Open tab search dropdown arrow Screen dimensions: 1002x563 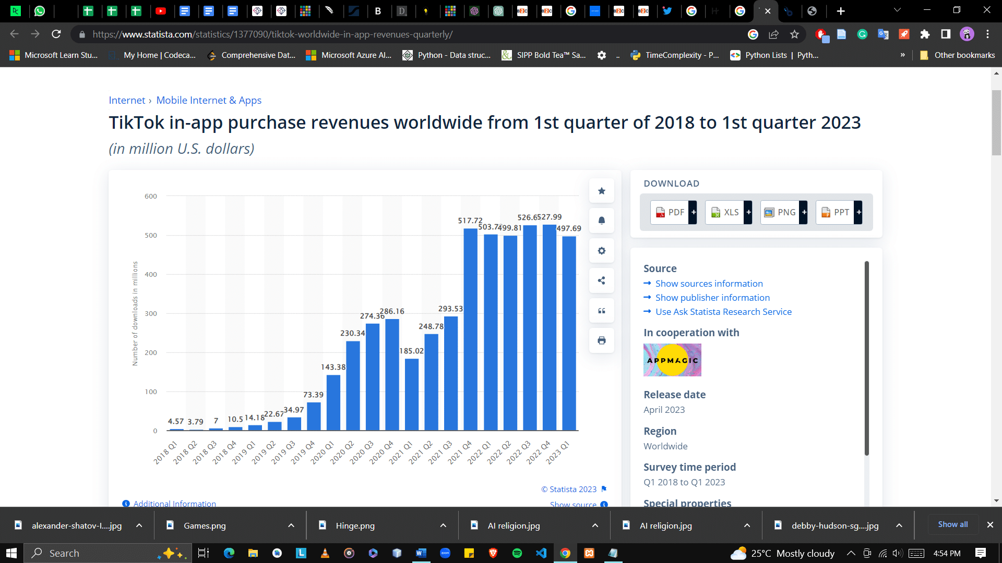click(x=897, y=10)
